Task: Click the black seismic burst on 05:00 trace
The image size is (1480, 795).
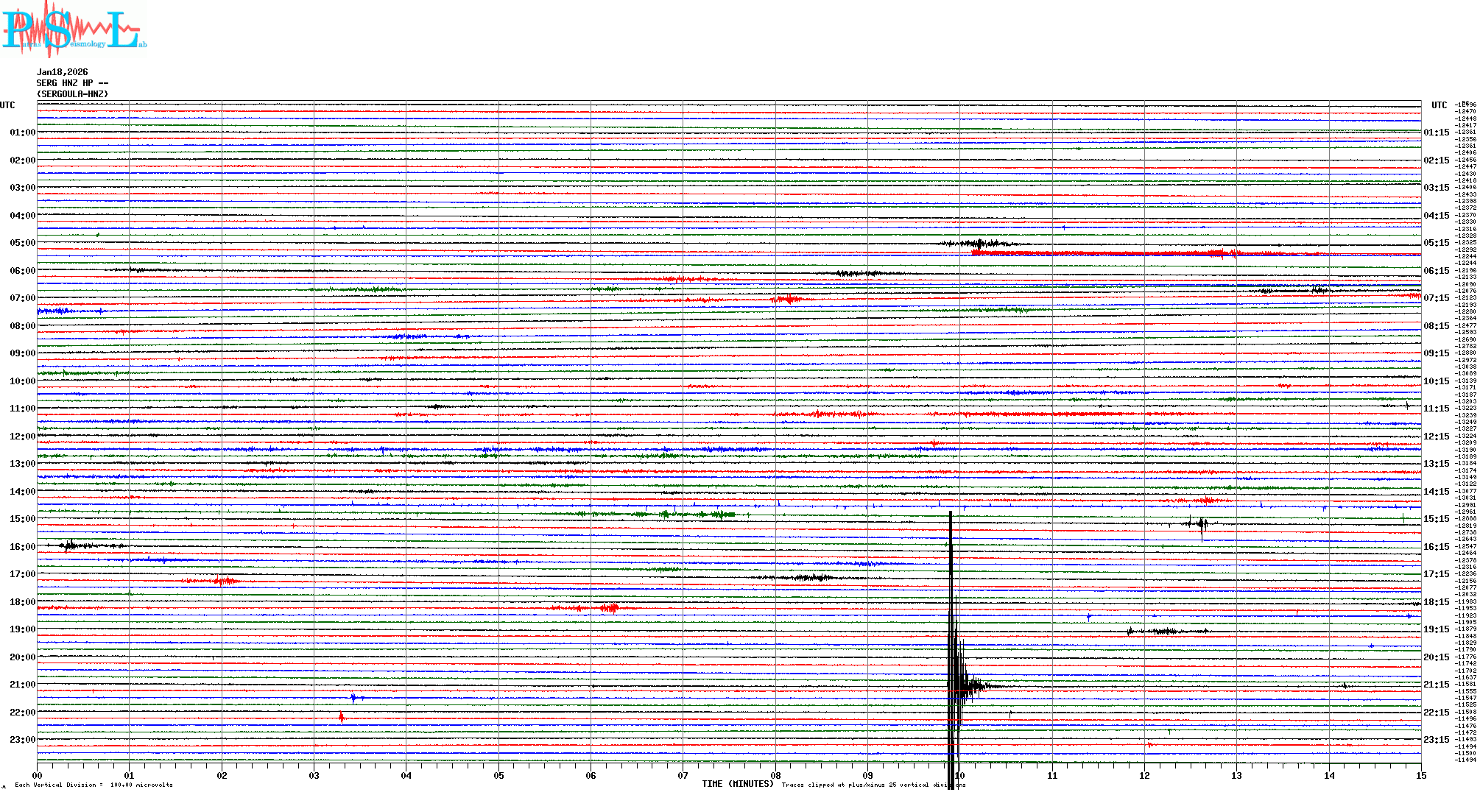Action: [x=978, y=244]
